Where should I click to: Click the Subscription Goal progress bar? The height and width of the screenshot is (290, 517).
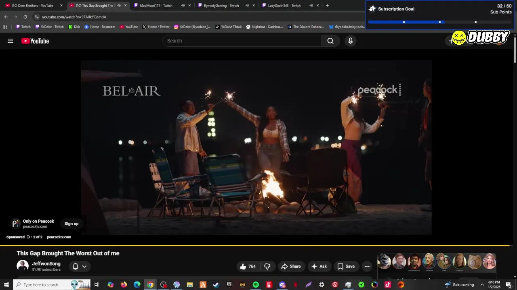click(440, 22)
